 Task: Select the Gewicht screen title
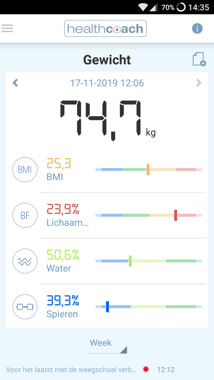coord(107,59)
